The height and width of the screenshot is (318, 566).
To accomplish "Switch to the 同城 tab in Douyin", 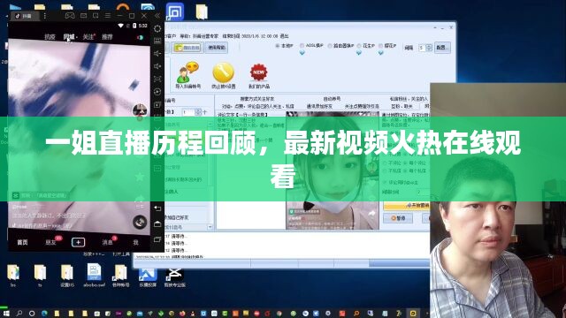I will (69, 37).
